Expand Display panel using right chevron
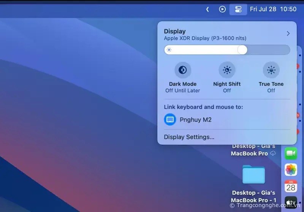Image resolution: width=304 pixels, height=212 pixels. click(288, 33)
